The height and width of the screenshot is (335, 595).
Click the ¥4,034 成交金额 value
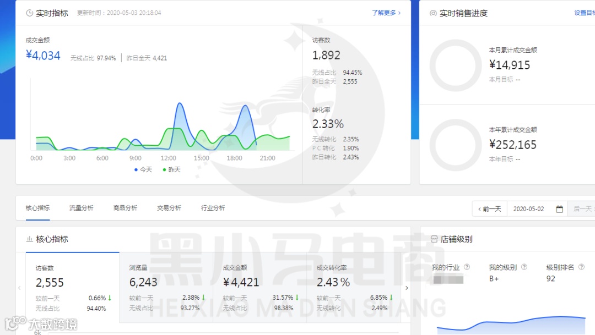(43, 56)
